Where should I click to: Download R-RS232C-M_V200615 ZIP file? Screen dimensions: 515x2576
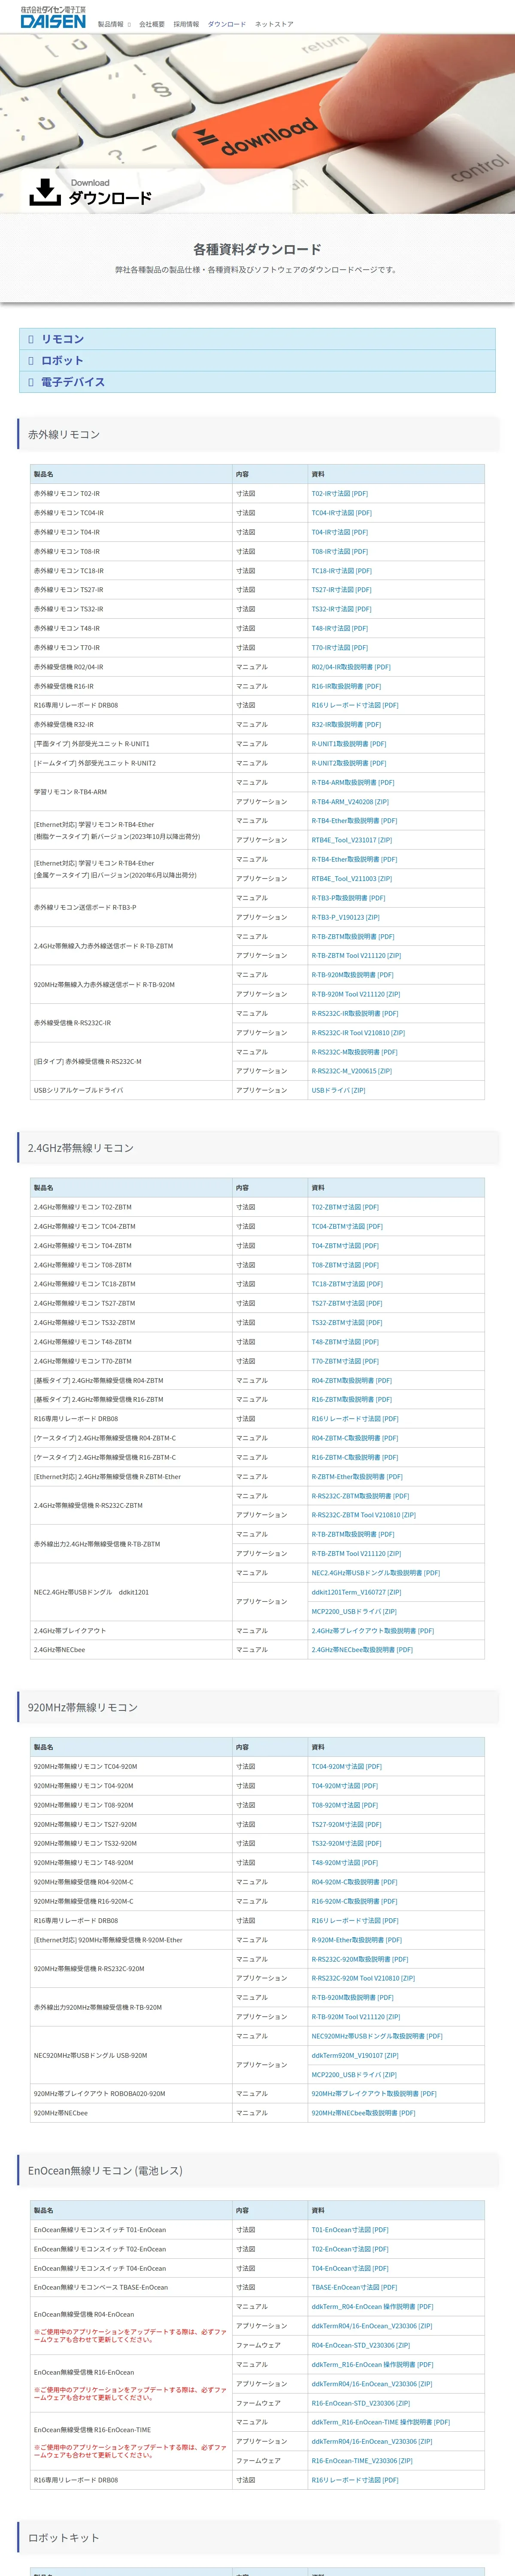tap(351, 1071)
